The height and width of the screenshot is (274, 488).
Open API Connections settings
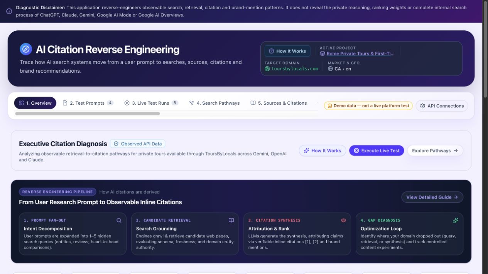(442, 106)
